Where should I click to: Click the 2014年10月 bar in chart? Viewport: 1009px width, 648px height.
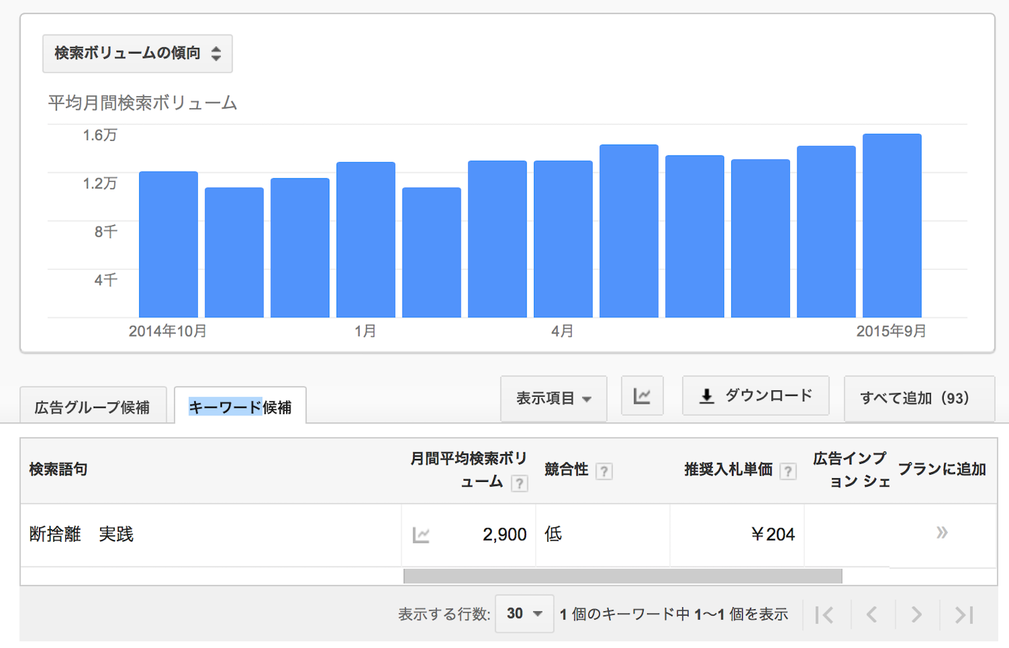click(169, 245)
